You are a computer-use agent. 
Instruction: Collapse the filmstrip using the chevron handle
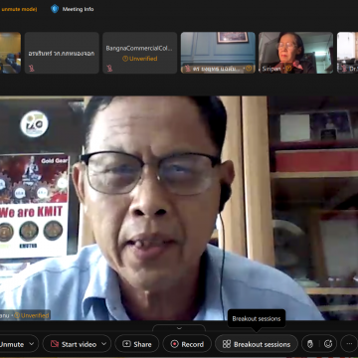tap(179, 328)
